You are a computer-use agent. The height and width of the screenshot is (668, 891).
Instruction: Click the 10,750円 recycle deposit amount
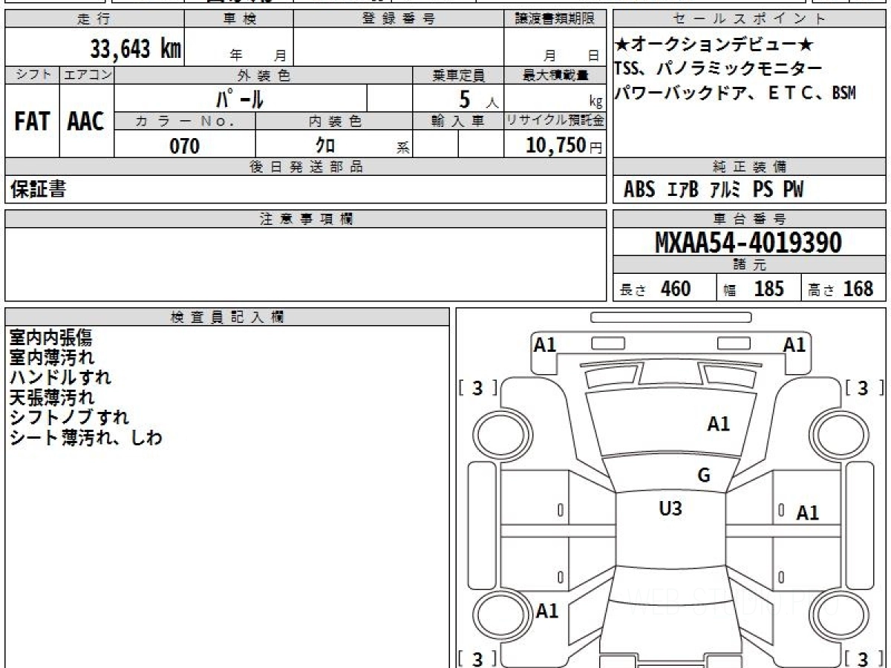[564, 145]
